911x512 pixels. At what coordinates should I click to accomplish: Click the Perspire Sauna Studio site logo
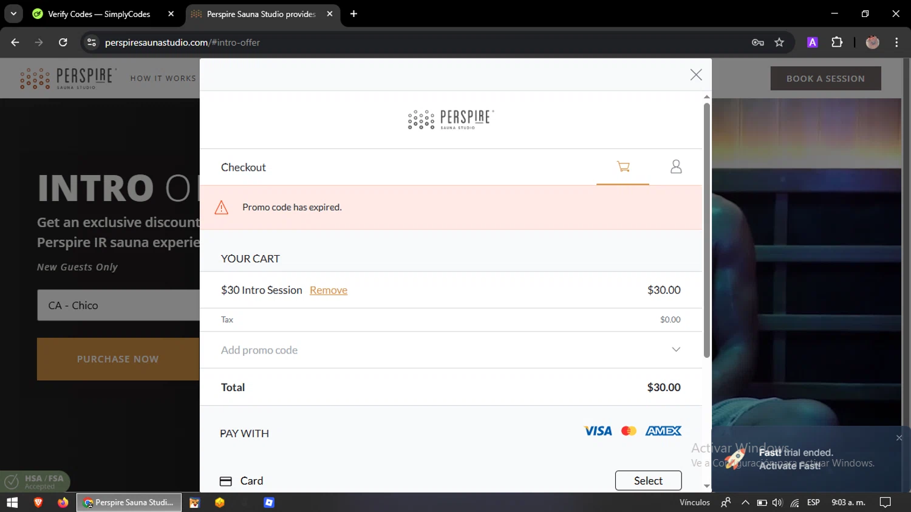click(x=67, y=78)
